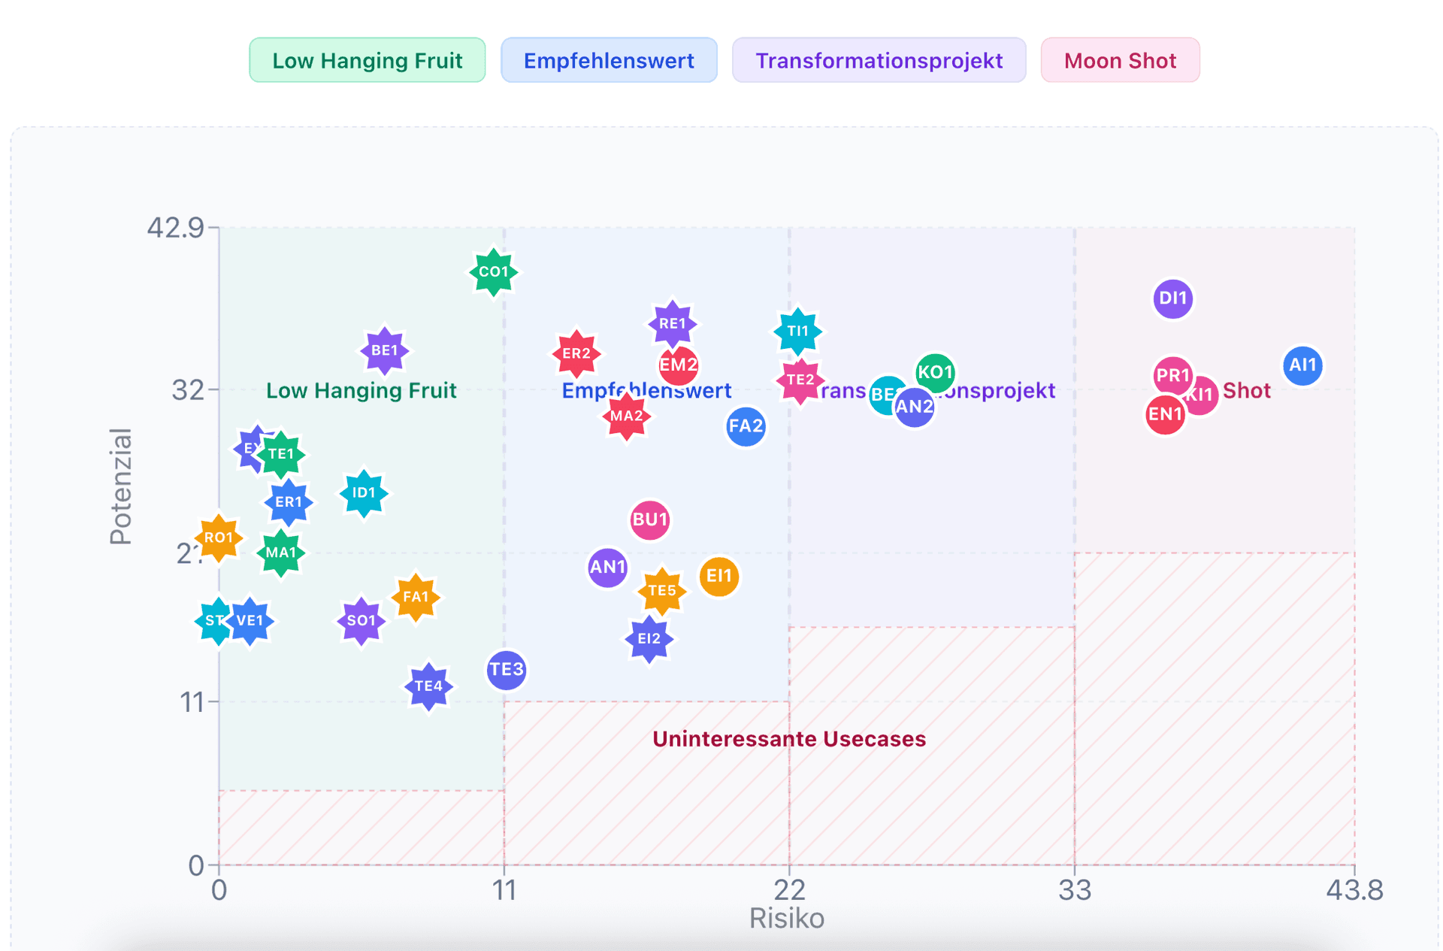The width and height of the screenshot is (1443, 951).
Task: Open the EM2 use case marker
Action: [677, 366]
